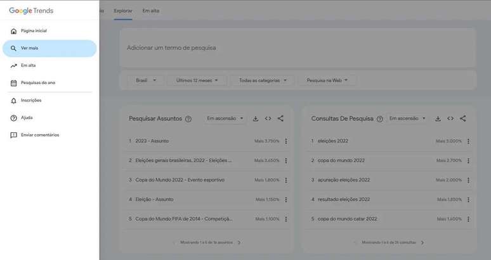The image size is (491, 260).
Task: Click the Adicionar um termo de pesquisa field
Action: [x=298, y=47]
